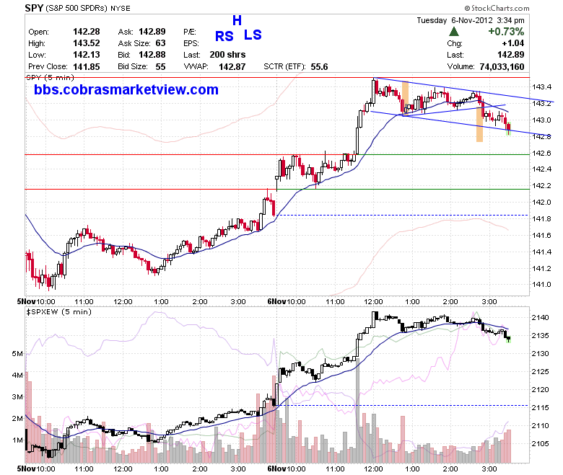Viewport: 563px width, 475px height.
Task: Click the Bid price 142.88
Action: (x=152, y=55)
